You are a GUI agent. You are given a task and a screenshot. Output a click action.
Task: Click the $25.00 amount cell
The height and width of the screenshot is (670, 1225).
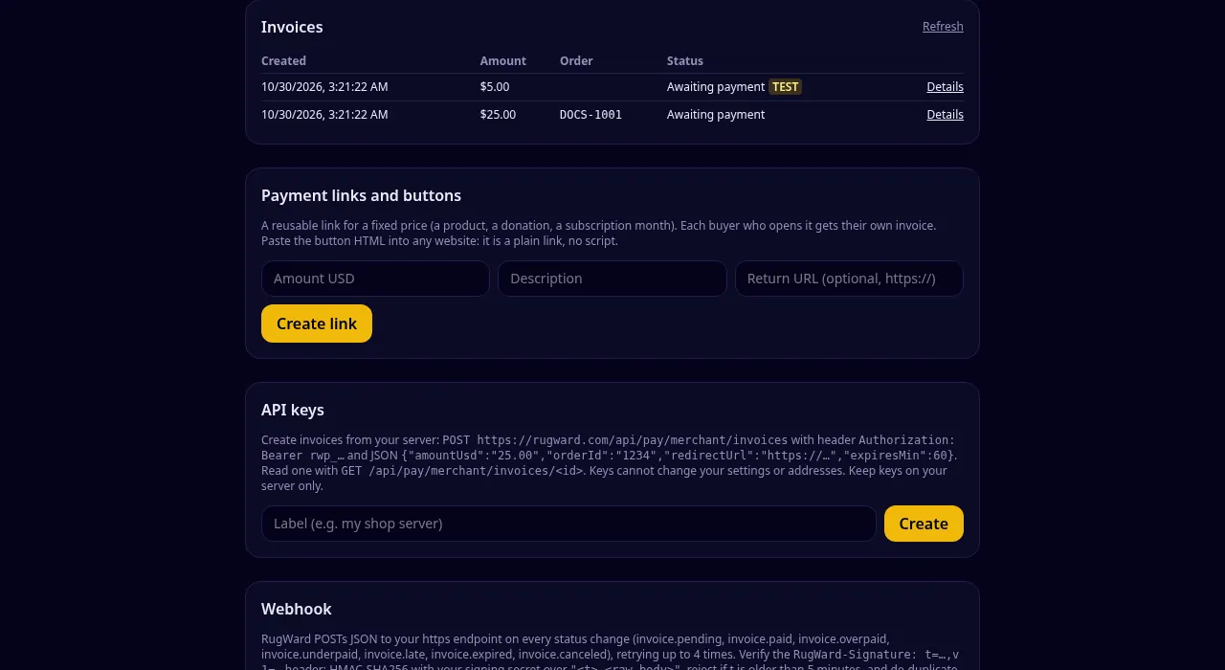[498, 115]
